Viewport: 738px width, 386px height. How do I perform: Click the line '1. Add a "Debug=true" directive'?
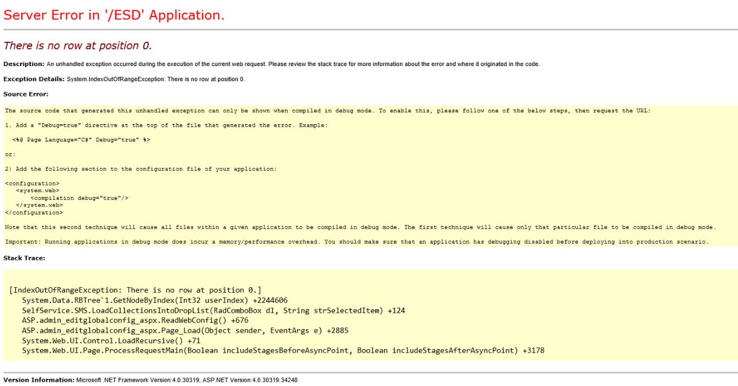point(166,125)
